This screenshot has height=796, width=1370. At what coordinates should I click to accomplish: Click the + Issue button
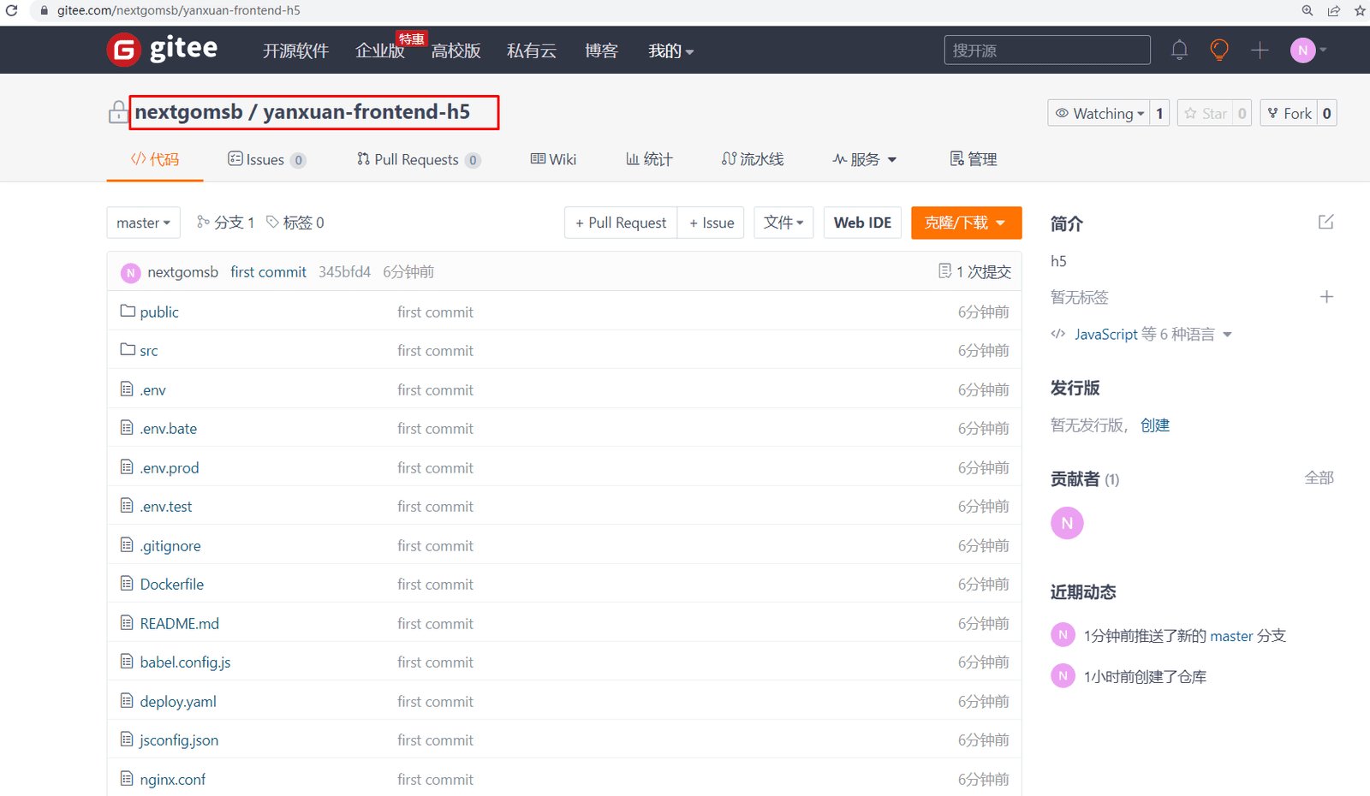[x=712, y=223]
